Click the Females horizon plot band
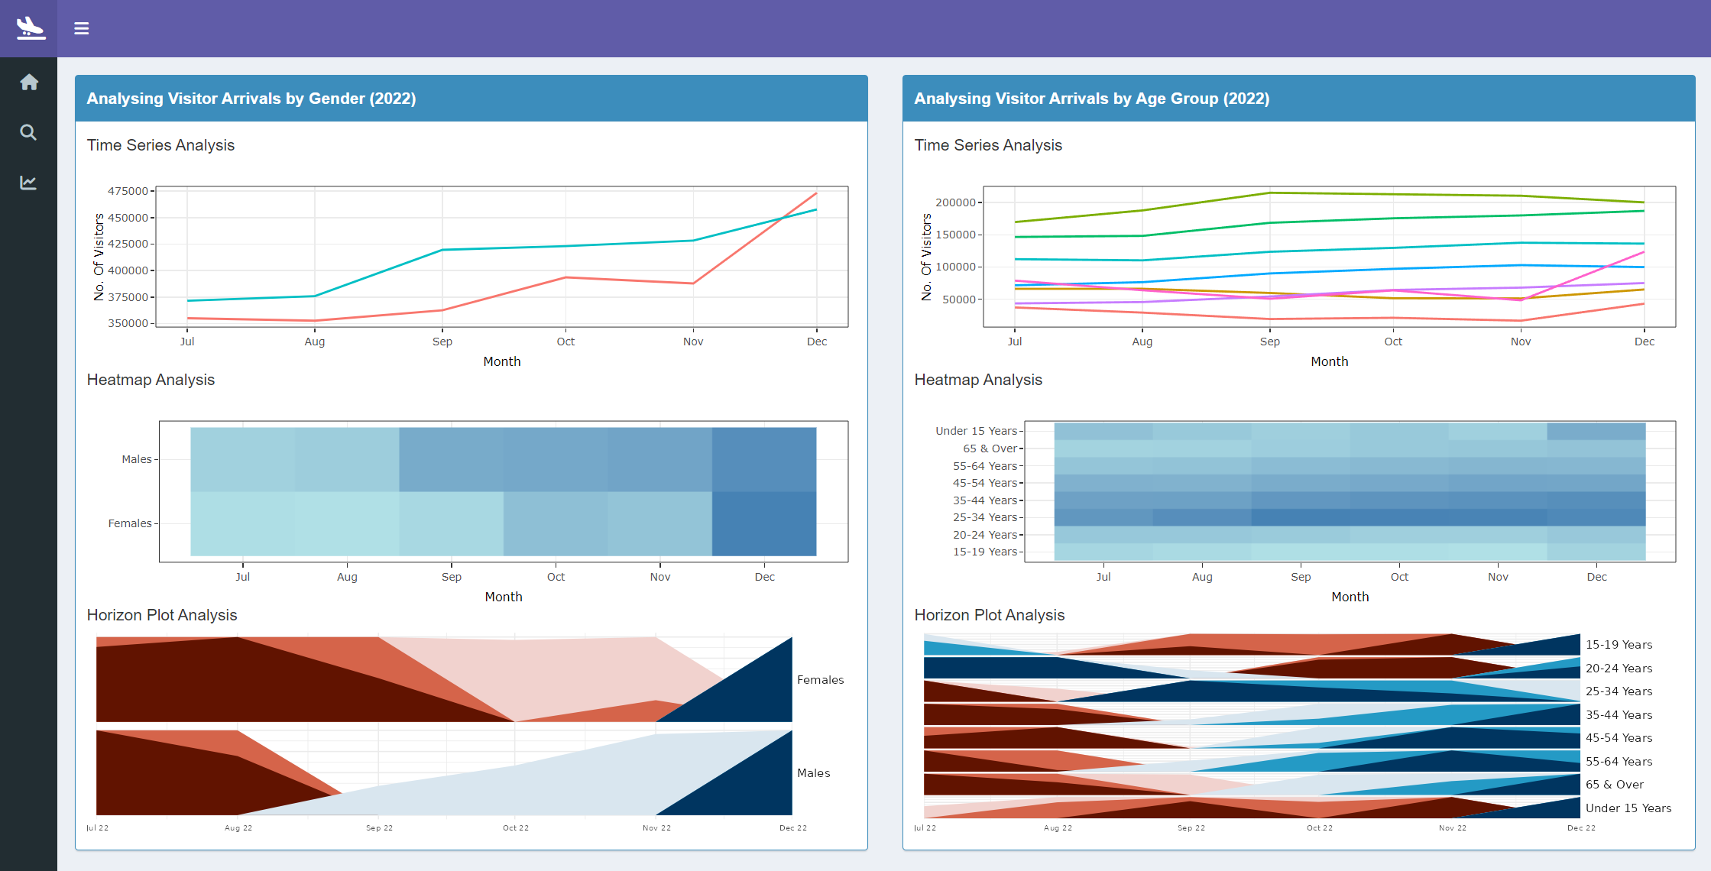Screen dimensions: 1711x871 (443, 679)
